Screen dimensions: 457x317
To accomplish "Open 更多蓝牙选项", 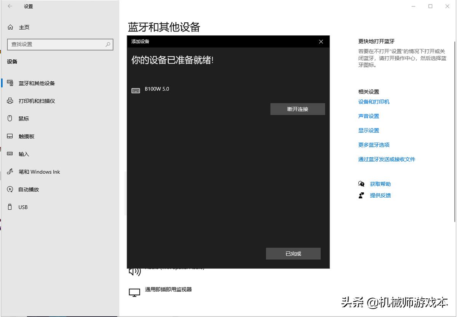I will [x=373, y=145].
